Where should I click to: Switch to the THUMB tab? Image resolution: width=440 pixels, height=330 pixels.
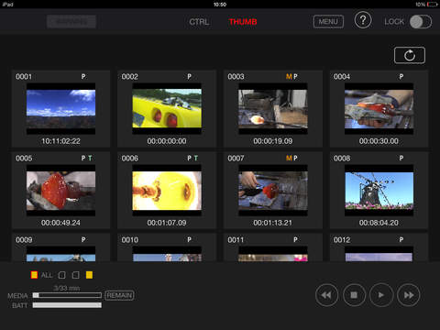pyautogui.click(x=243, y=22)
